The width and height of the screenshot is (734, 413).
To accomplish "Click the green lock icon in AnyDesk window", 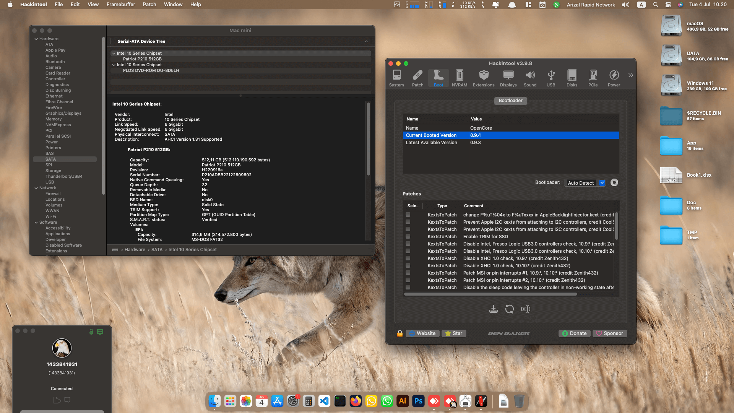I will (x=91, y=332).
